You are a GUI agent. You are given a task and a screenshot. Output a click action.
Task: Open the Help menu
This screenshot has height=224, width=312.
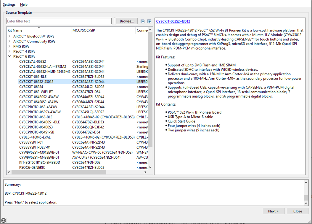pos(24,4)
